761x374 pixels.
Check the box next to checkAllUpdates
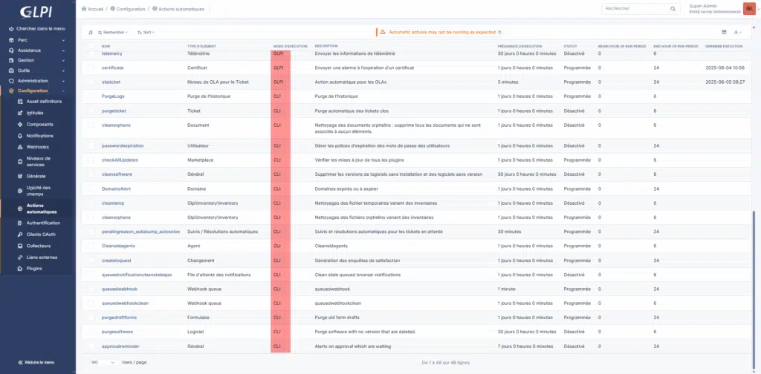click(x=91, y=160)
